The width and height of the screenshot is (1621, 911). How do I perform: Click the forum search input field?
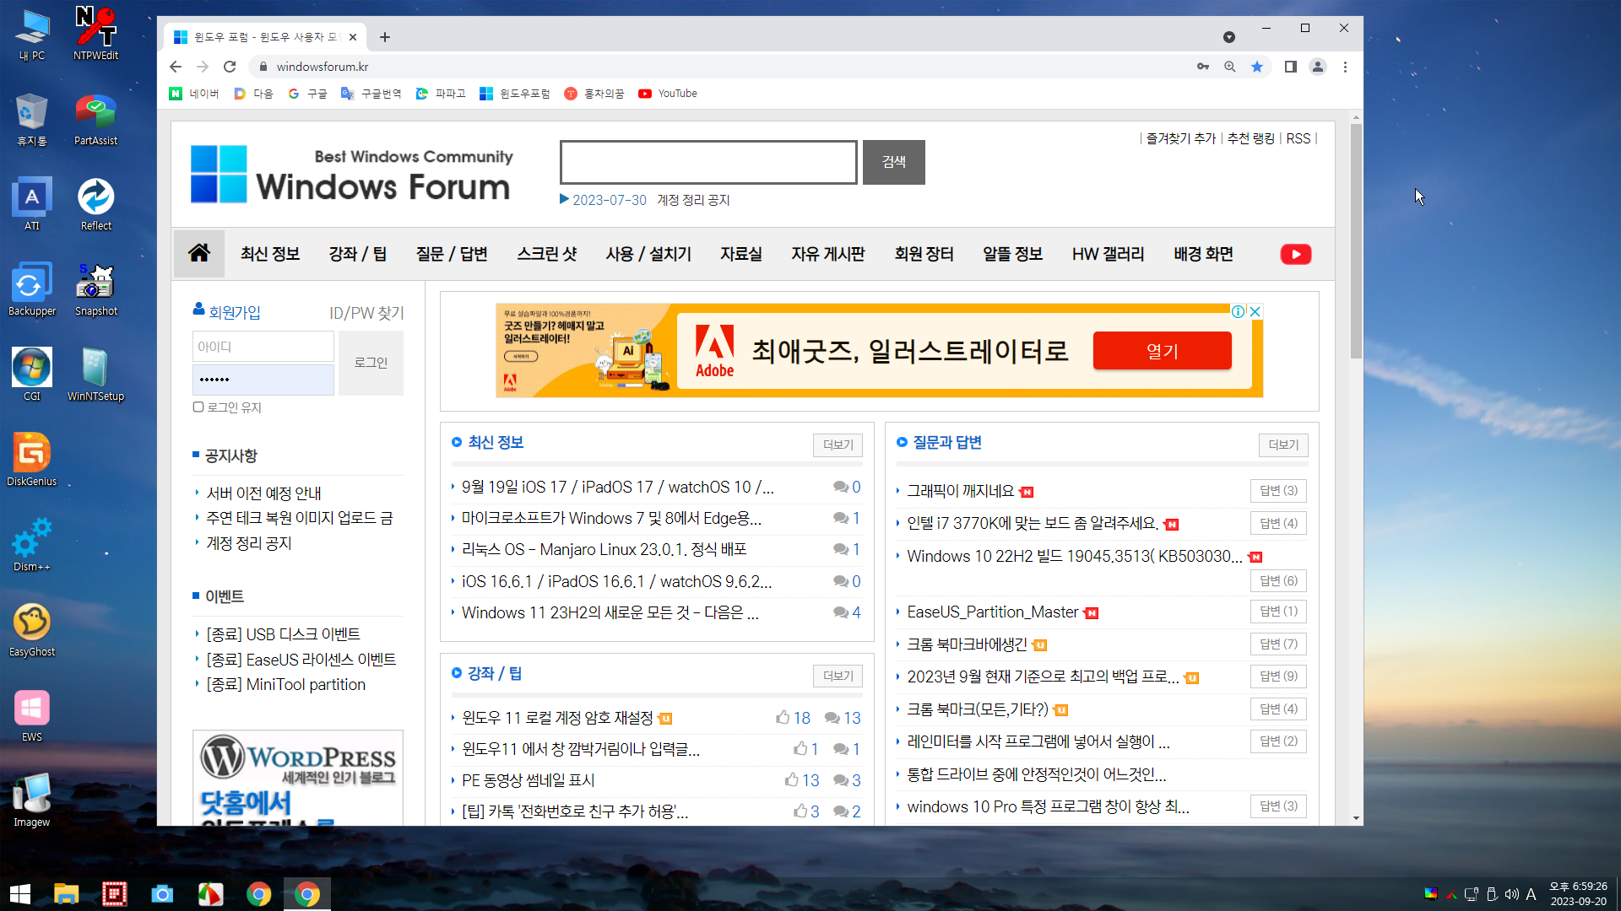[708, 162]
